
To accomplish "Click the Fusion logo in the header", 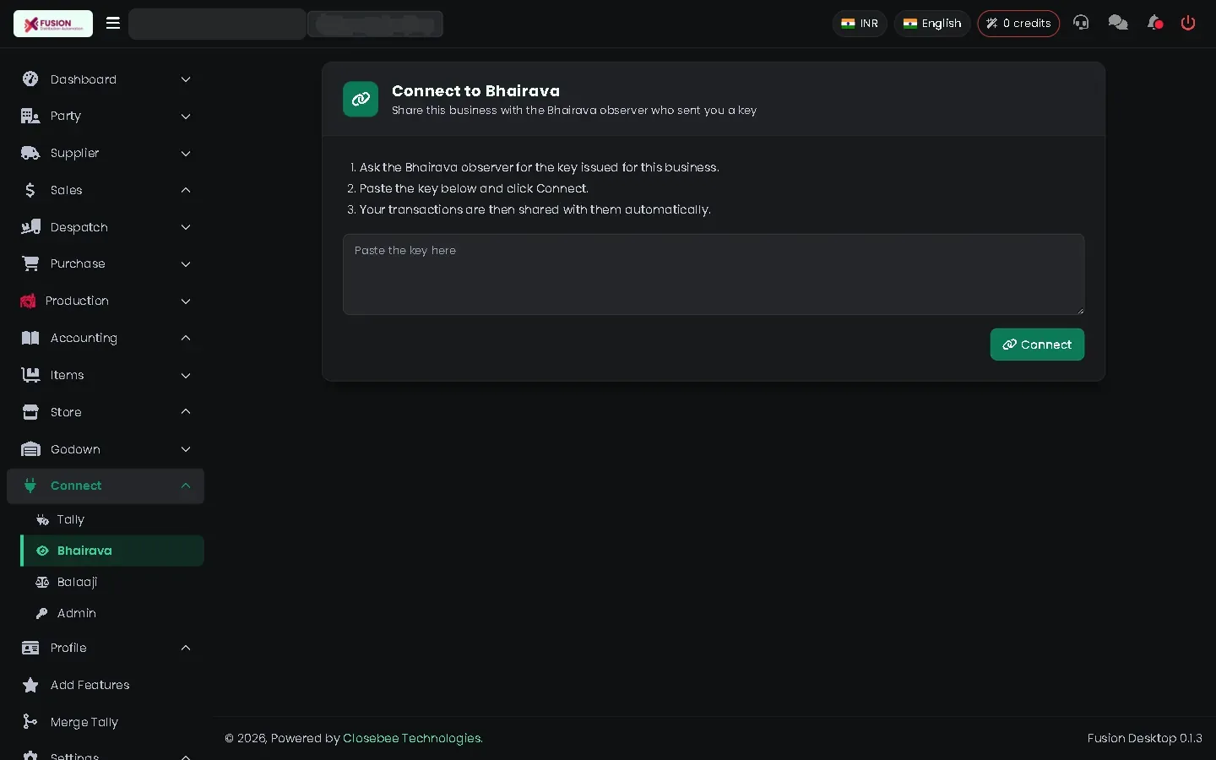I will (53, 24).
